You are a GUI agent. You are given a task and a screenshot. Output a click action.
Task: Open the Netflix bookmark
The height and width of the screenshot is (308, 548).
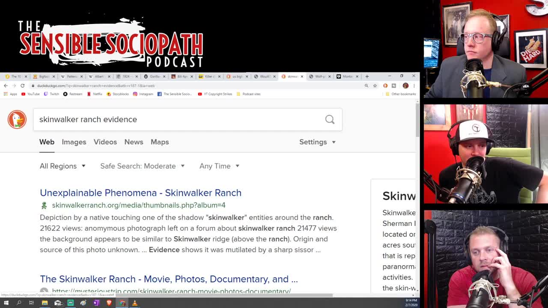tap(95, 94)
